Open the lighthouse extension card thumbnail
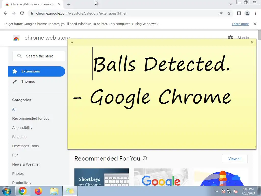The width and height of the screenshot is (261, 196). [x=221, y=177]
